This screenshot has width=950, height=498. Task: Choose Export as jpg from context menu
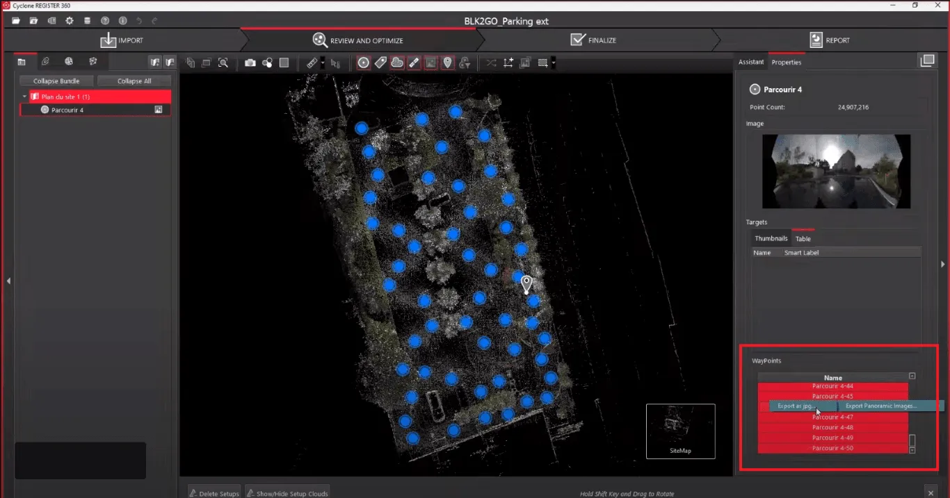[797, 406]
